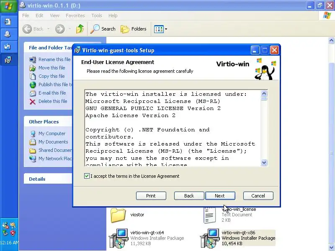Cancel the Virtio-win setup
335x251 pixels.
258,196
